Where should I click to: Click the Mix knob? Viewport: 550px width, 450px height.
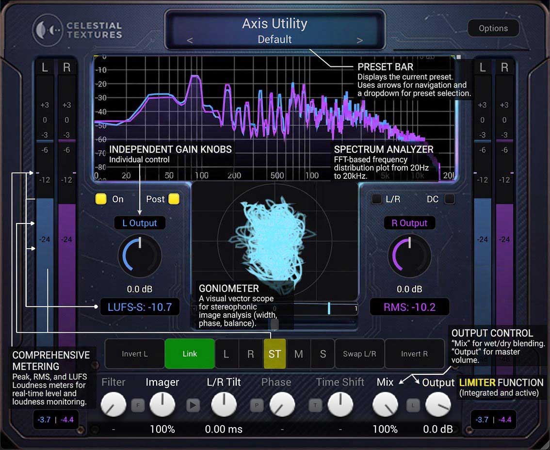point(385,405)
